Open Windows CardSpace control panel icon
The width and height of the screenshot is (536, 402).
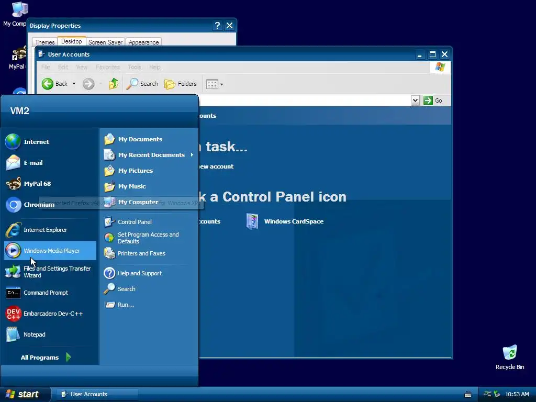285,221
